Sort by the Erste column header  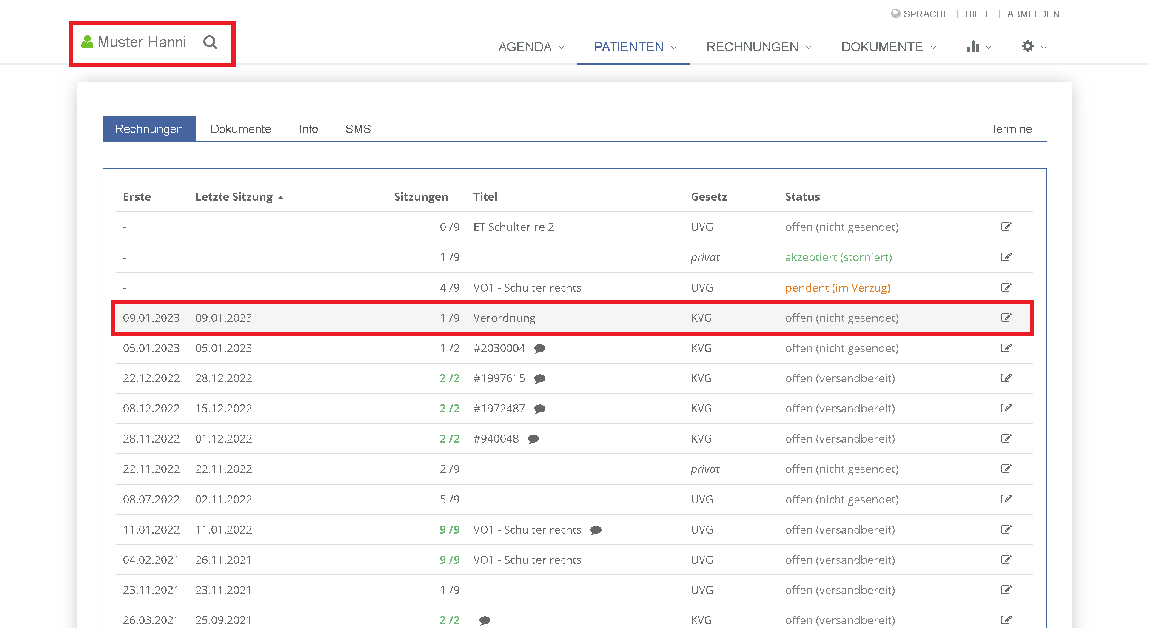pos(137,196)
